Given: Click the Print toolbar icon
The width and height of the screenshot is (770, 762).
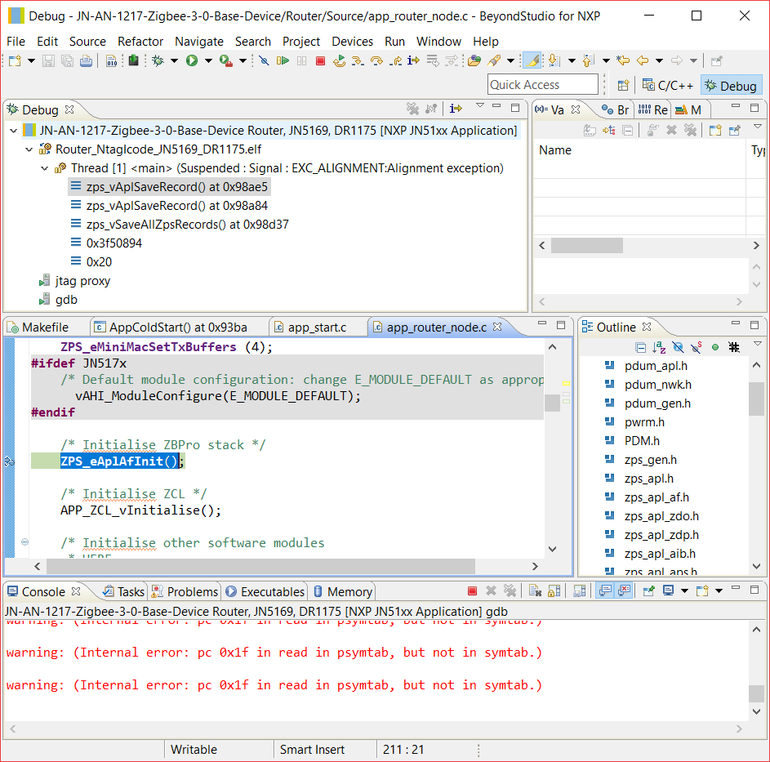Looking at the screenshot, I should (x=86, y=61).
